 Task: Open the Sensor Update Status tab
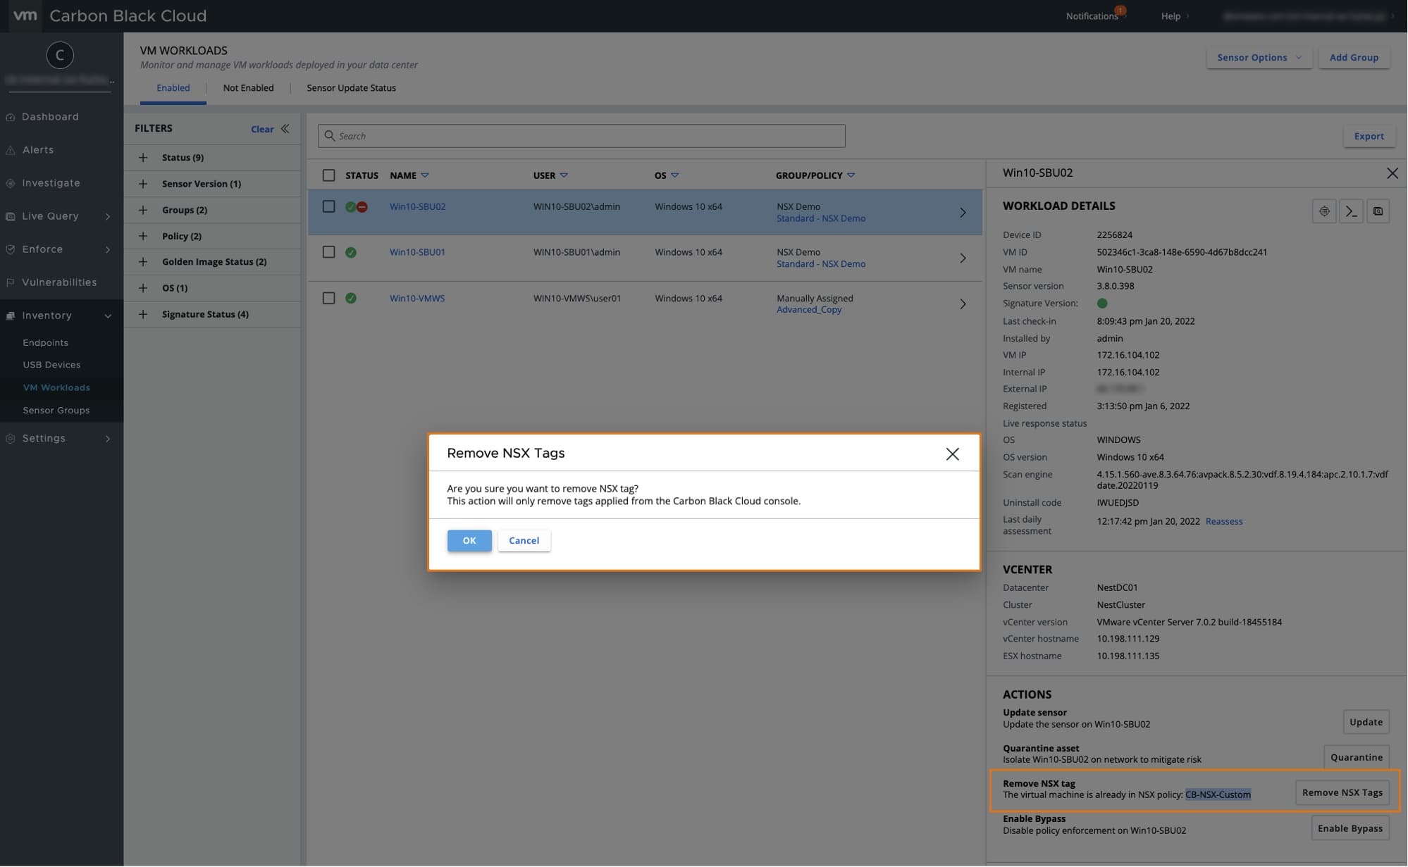click(x=351, y=88)
